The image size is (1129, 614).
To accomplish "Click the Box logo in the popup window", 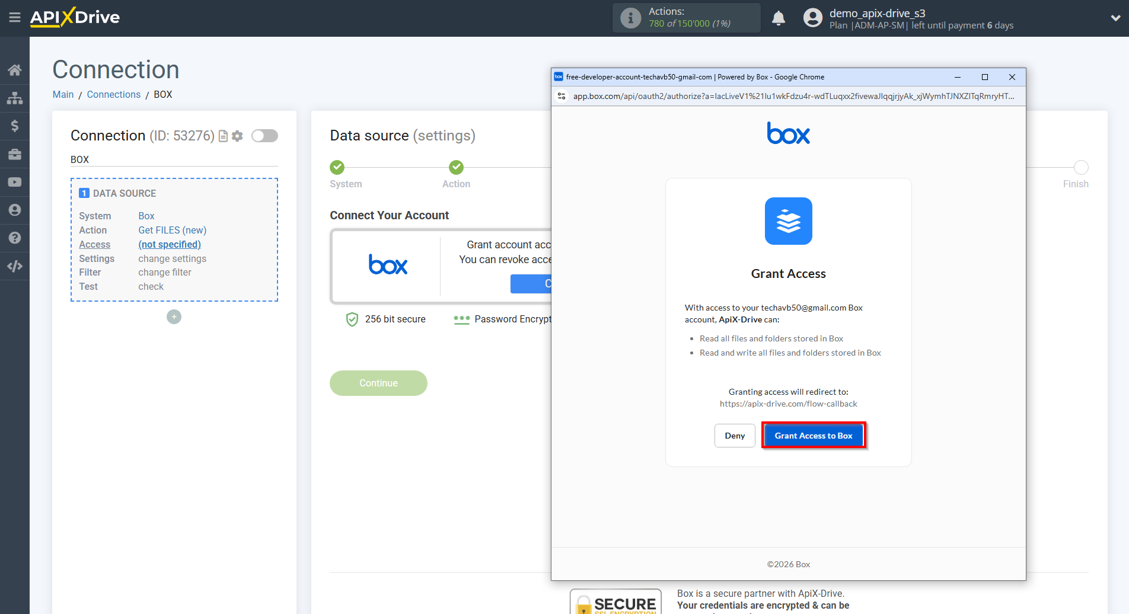I will tap(789, 134).
